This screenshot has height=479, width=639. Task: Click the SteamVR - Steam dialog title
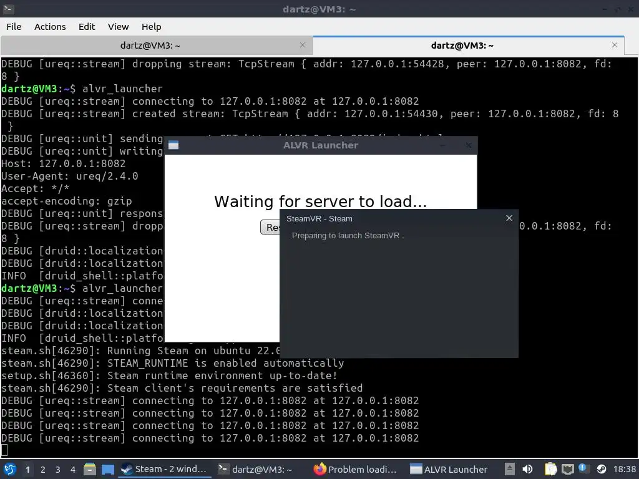tap(319, 219)
